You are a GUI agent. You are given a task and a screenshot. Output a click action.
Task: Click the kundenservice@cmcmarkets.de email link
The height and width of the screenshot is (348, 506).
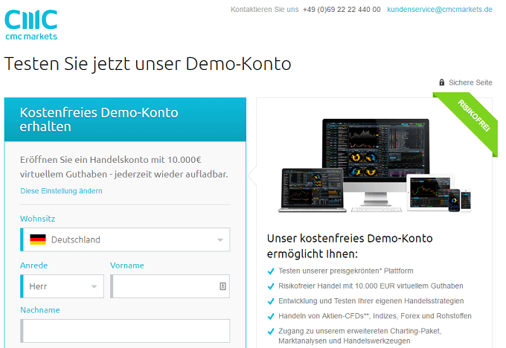pos(440,10)
